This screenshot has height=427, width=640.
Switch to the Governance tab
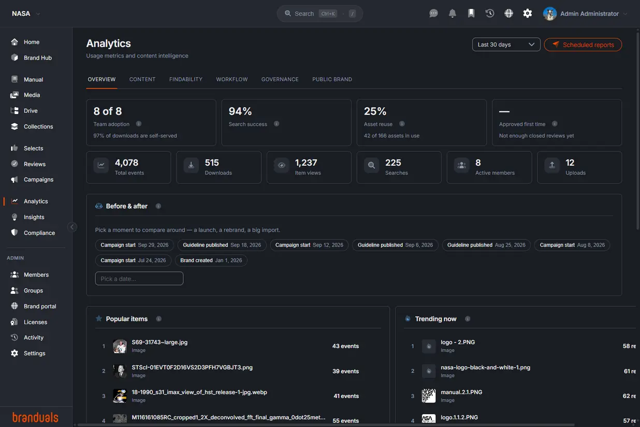[280, 79]
